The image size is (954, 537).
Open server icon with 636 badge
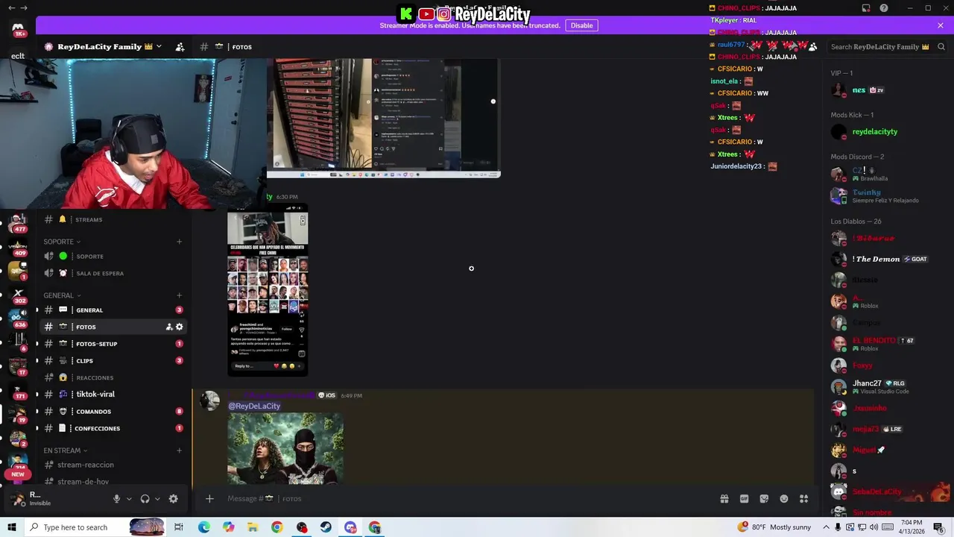(x=18, y=318)
